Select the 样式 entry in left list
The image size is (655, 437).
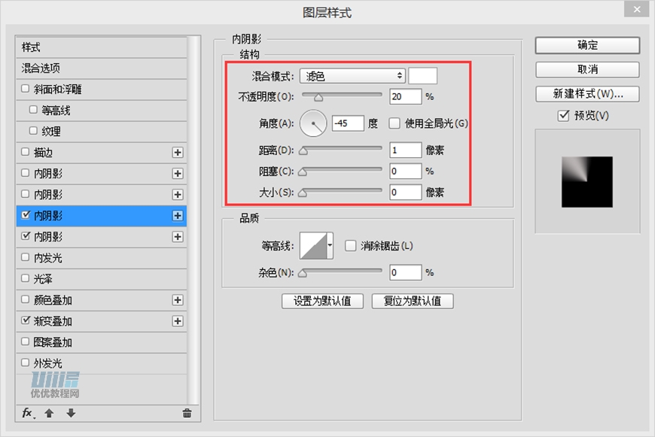pos(101,47)
